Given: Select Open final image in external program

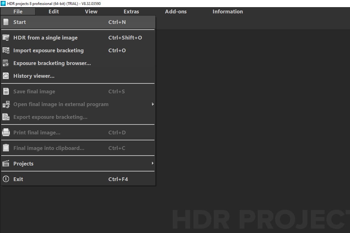Looking at the screenshot, I should [x=78, y=104].
